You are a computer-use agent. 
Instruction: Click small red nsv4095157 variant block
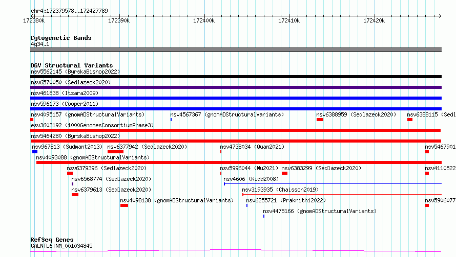click(x=32, y=120)
